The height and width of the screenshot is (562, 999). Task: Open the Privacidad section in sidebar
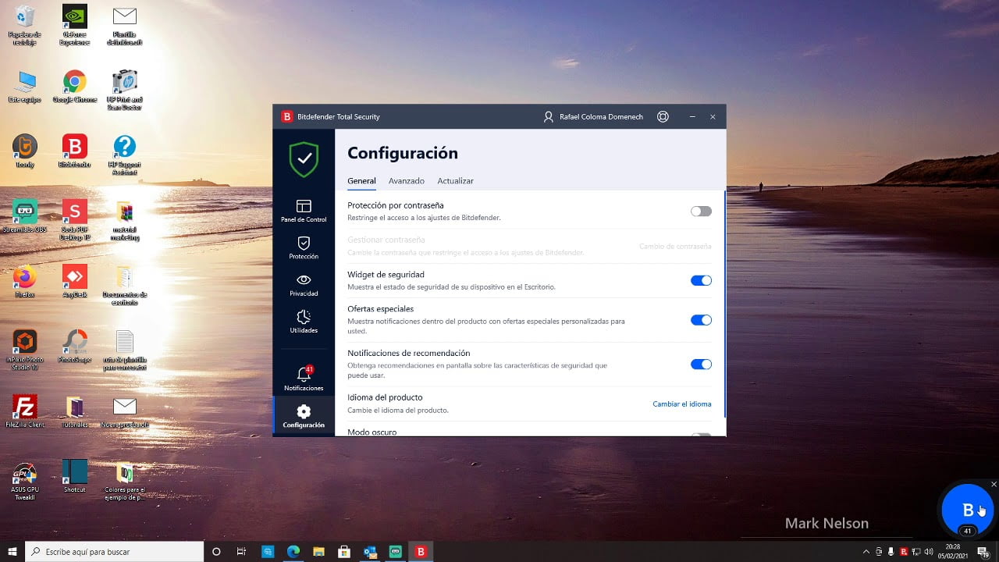[x=304, y=285]
